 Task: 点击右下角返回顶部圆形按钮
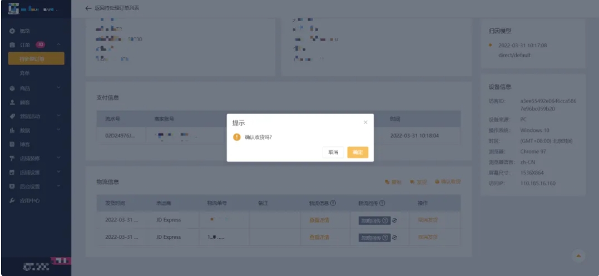coord(578,255)
